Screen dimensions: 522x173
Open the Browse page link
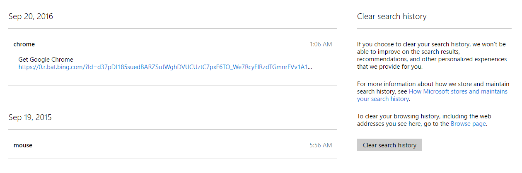coord(468,124)
